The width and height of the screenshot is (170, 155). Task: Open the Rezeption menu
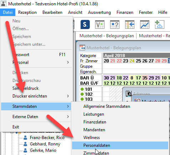click(x=27, y=12)
